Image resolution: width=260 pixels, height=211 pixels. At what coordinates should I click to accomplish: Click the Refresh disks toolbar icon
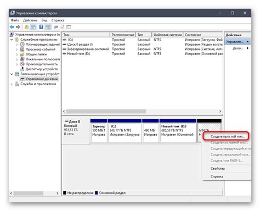(x=56, y=27)
